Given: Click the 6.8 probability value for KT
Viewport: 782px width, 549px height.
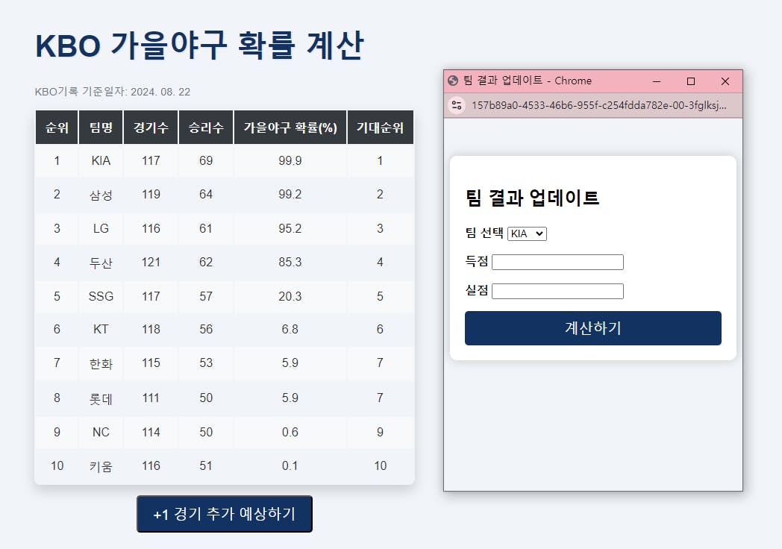Looking at the screenshot, I should [x=290, y=329].
